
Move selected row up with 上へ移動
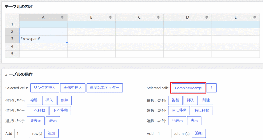[37, 111]
